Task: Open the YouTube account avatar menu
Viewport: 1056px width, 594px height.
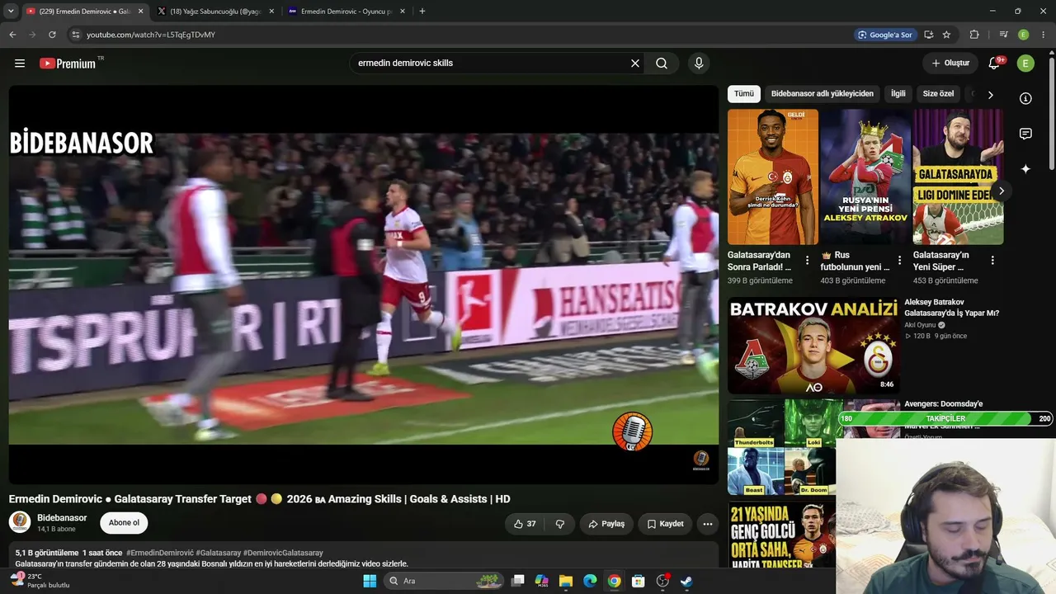Action: 1025,64
